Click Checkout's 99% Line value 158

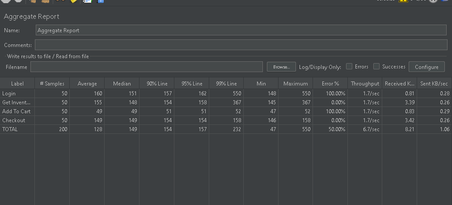(x=237, y=120)
